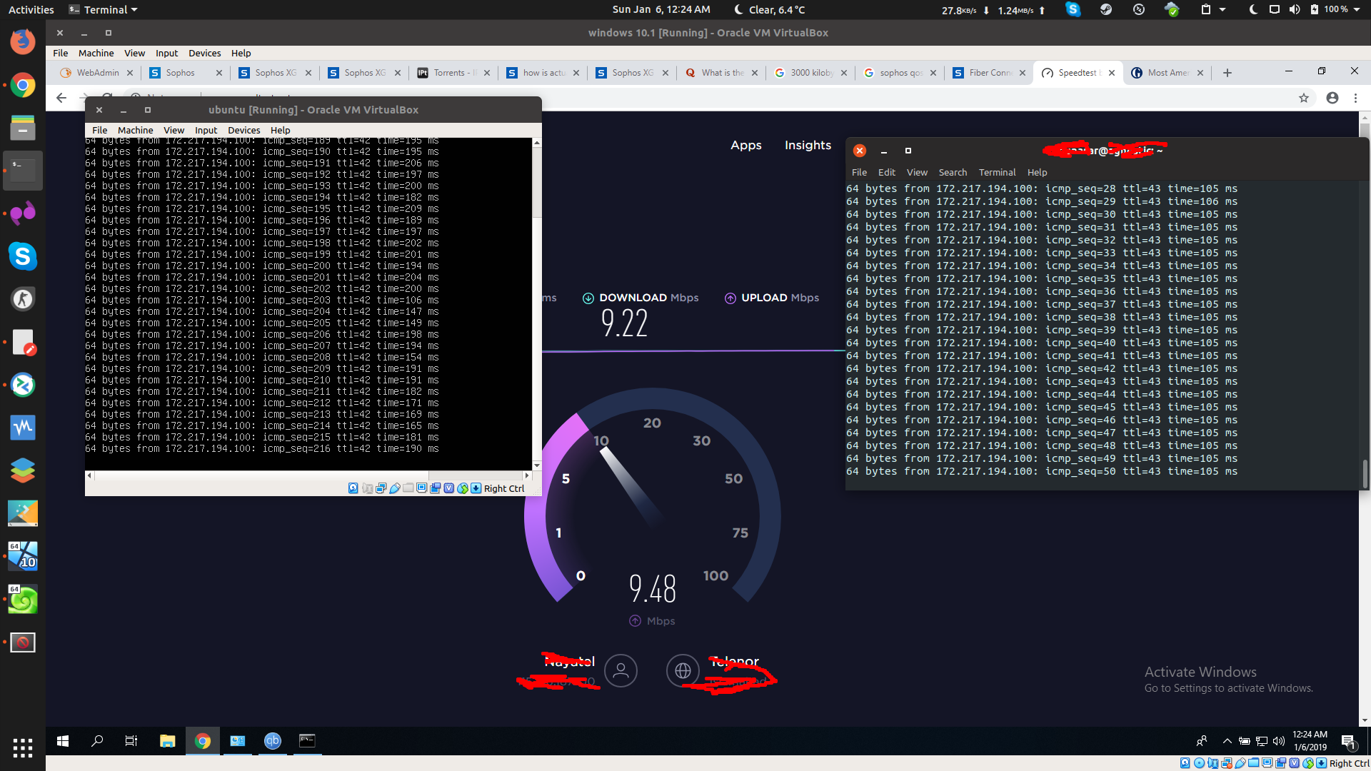Click the qBittorrent taskbar icon
This screenshot has width=1371, height=771.
tap(272, 741)
